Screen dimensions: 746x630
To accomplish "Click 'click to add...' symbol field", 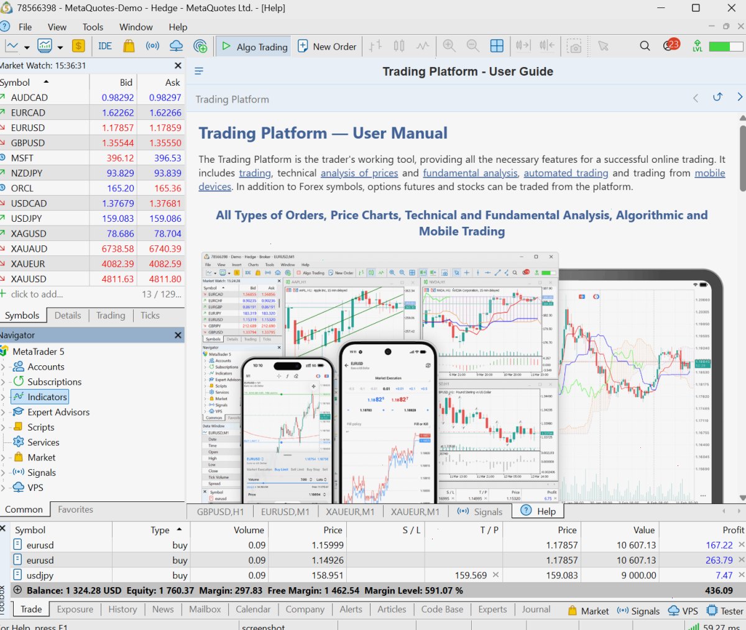I will [36, 294].
